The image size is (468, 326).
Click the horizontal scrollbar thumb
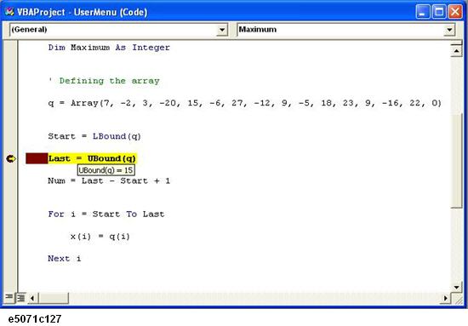point(54,298)
